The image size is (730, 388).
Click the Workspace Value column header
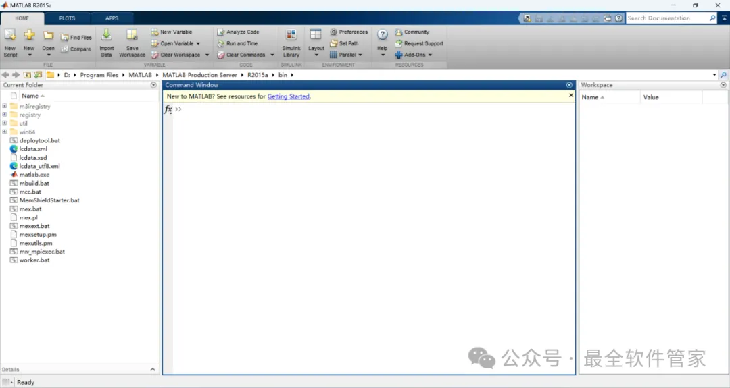[x=671, y=97]
